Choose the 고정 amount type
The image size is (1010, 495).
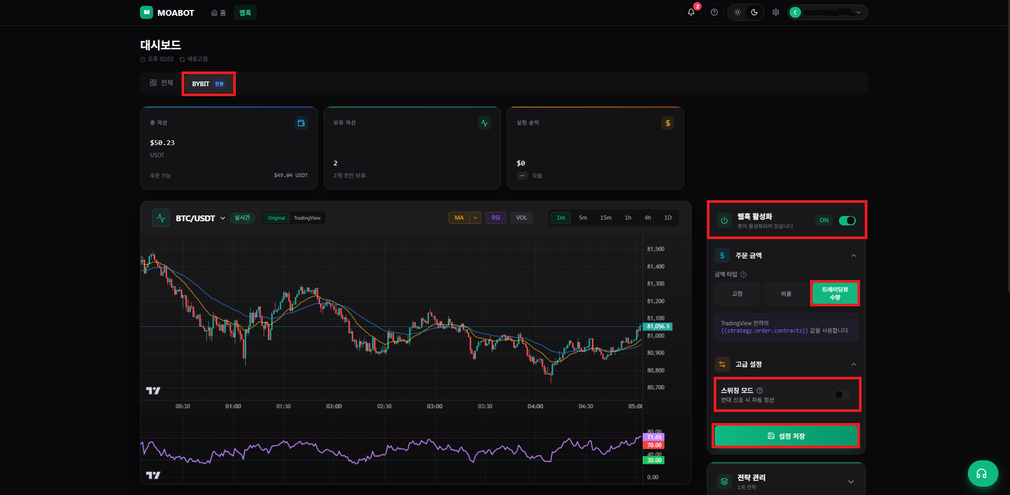737,294
